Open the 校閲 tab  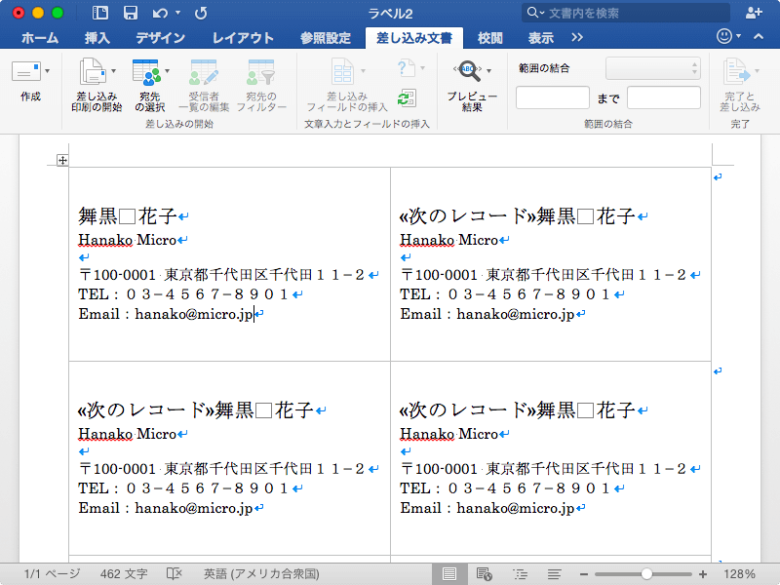pyautogui.click(x=490, y=38)
